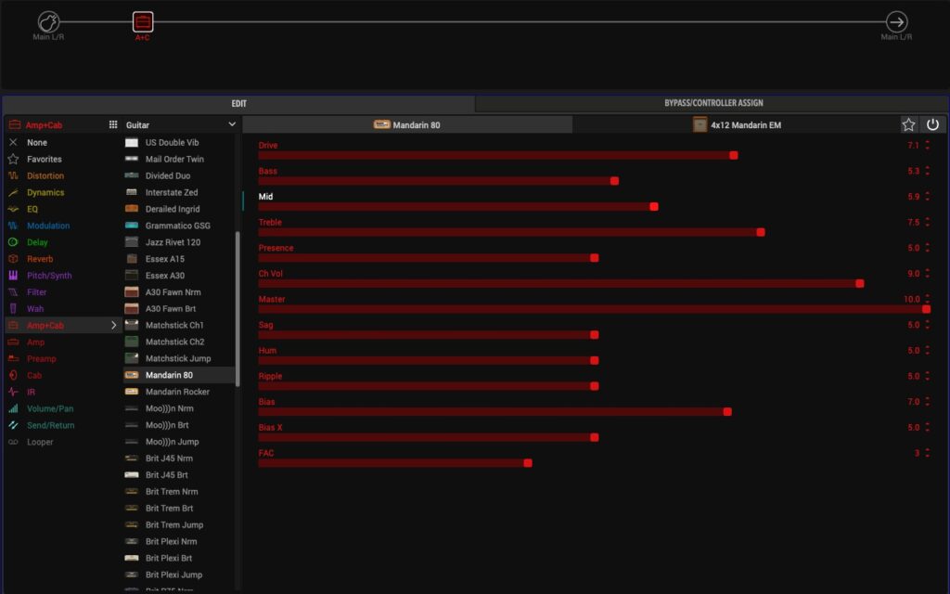
Task: Open the Guitar subcategory dropdown
Action: 231,124
